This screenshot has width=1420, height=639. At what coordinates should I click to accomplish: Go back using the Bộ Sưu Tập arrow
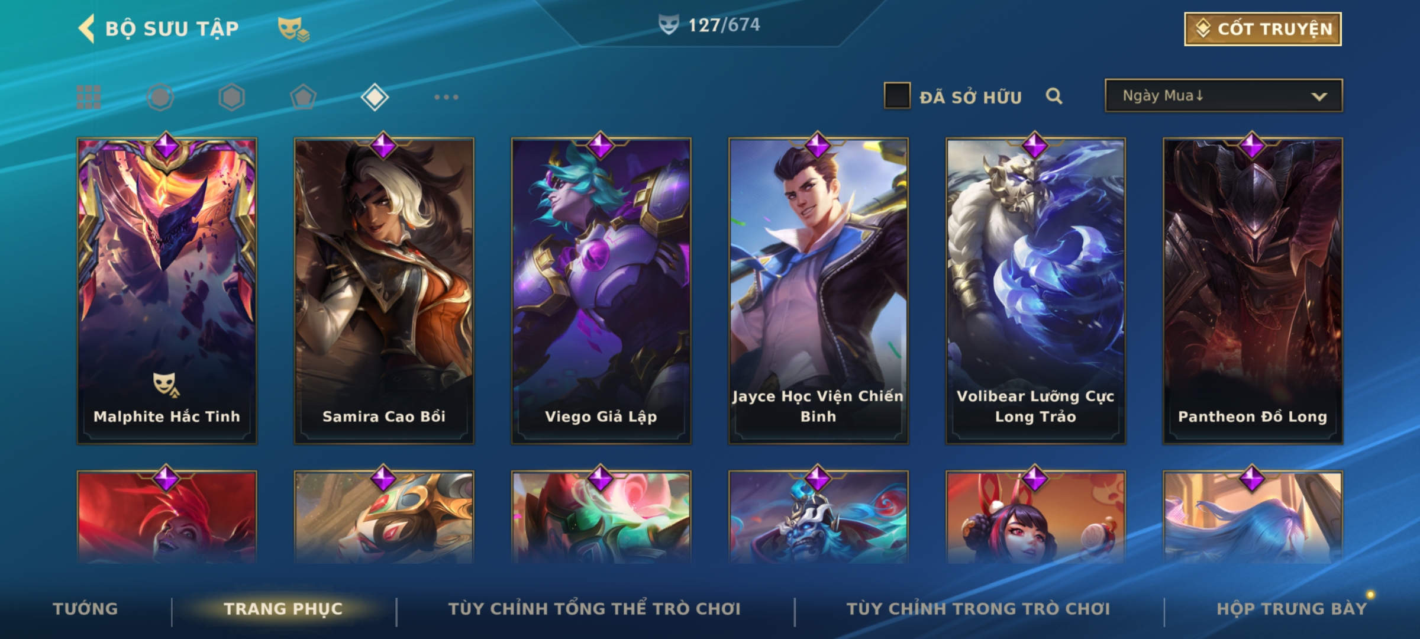pyautogui.click(x=86, y=28)
